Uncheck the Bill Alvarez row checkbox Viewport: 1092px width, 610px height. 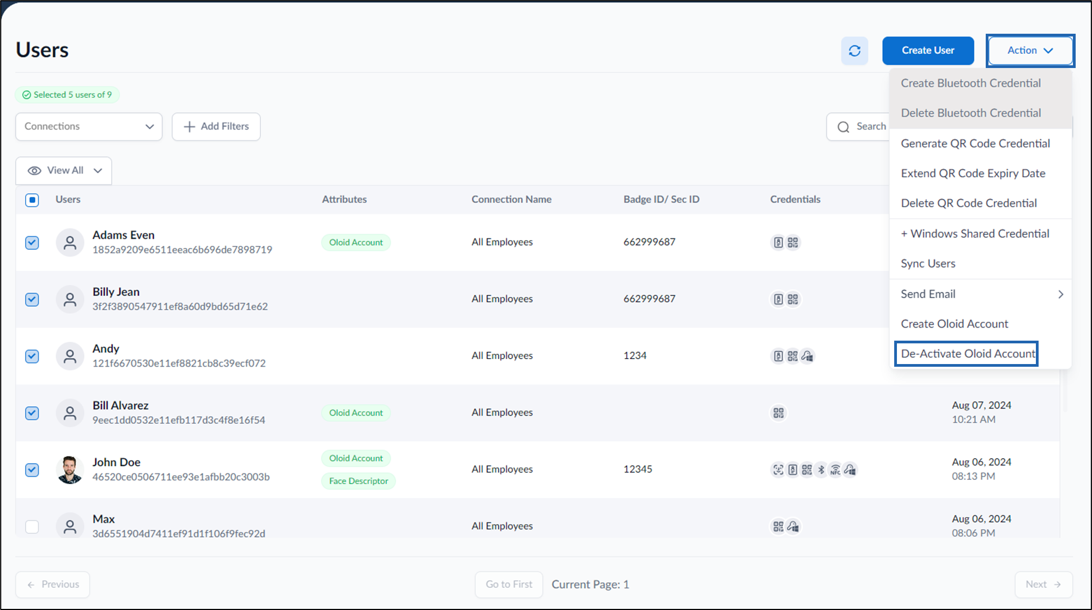point(32,413)
